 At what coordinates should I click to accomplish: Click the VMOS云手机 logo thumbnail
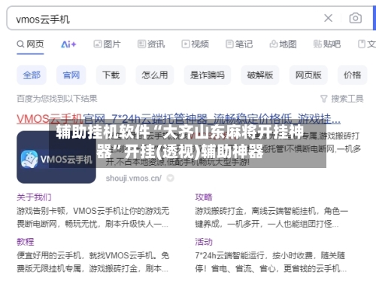(x=56, y=157)
